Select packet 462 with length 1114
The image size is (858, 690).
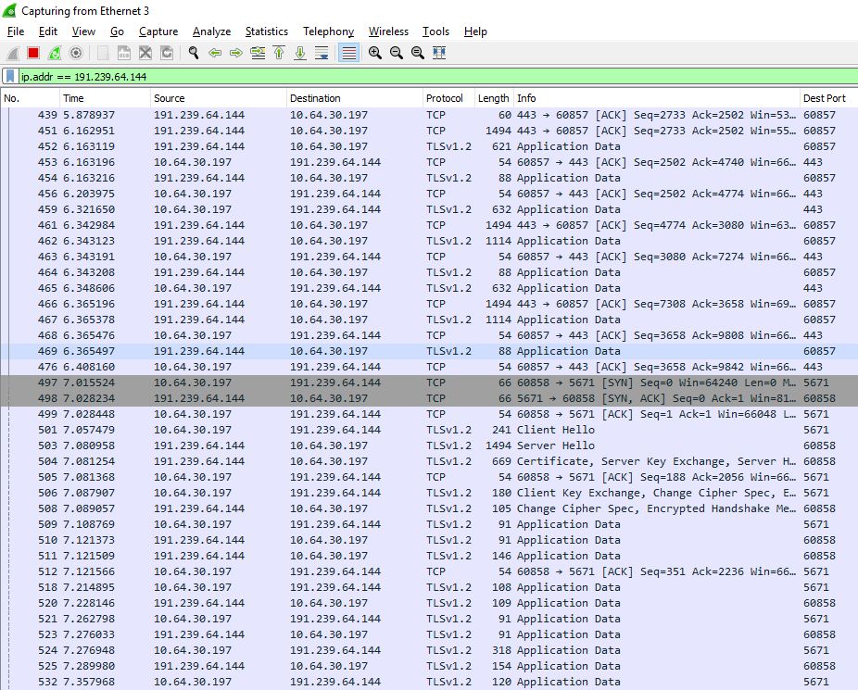(x=429, y=241)
